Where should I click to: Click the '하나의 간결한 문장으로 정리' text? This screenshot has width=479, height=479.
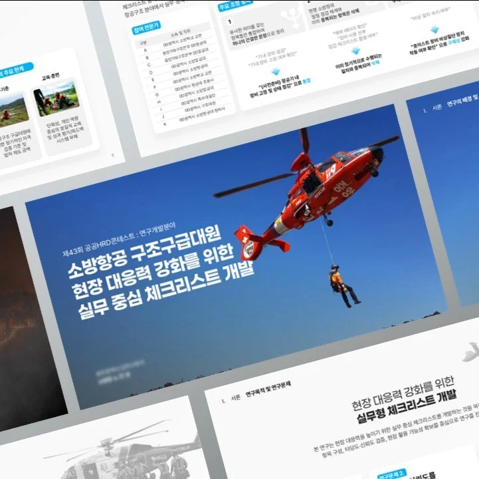[258, 38]
